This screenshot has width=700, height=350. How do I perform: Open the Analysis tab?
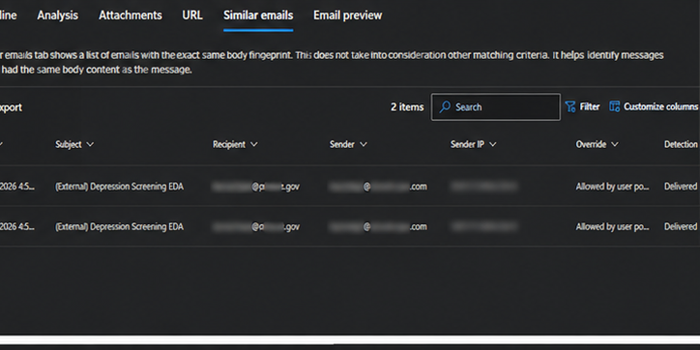[58, 15]
